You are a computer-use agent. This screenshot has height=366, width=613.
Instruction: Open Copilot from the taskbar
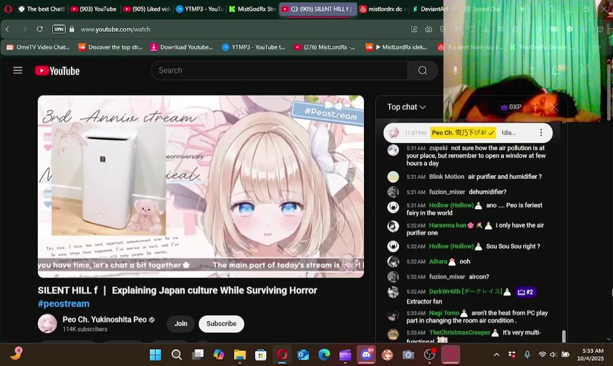(x=219, y=354)
